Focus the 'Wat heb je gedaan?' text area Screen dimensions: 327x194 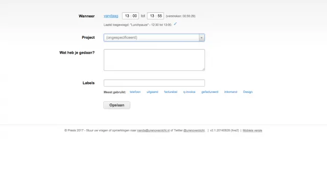pyautogui.click(x=154, y=60)
